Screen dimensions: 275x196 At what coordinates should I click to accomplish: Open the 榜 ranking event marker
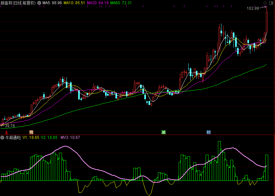31,132
